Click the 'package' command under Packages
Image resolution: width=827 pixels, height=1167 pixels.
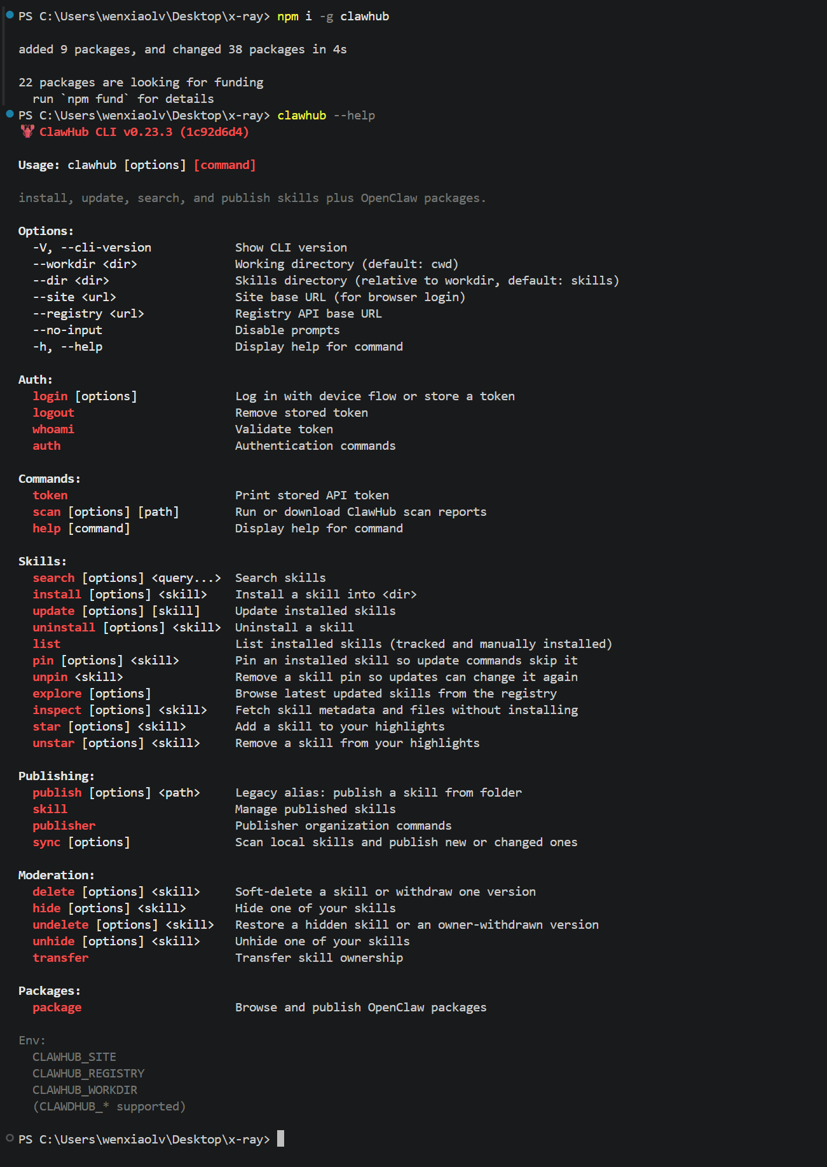pos(57,1008)
